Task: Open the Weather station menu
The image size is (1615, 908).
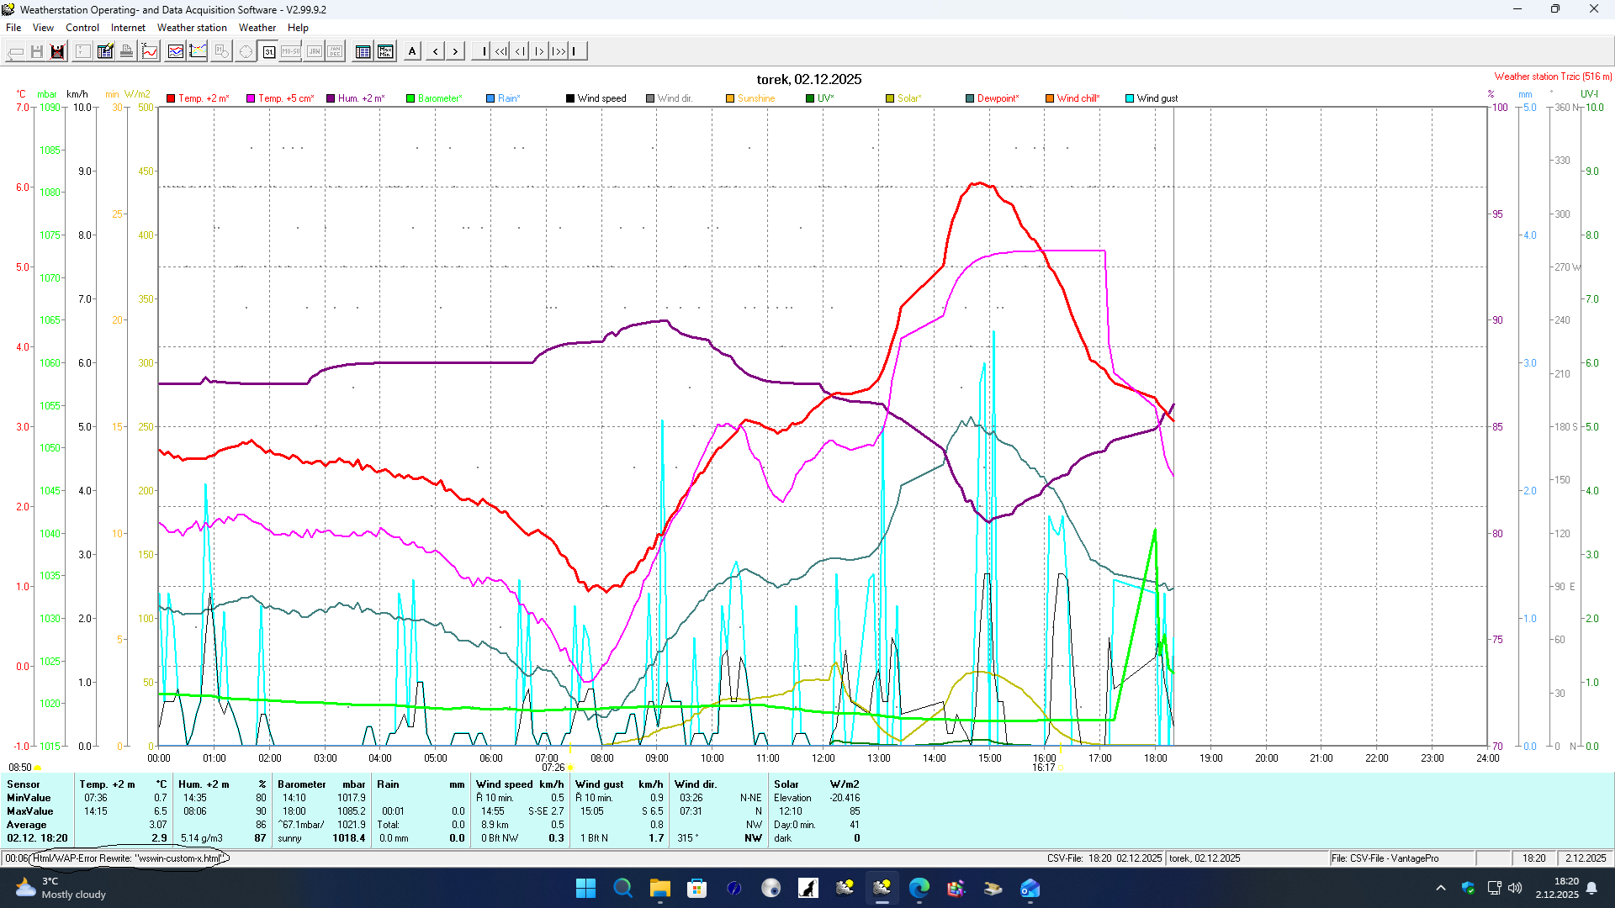Action: tap(192, 28)
